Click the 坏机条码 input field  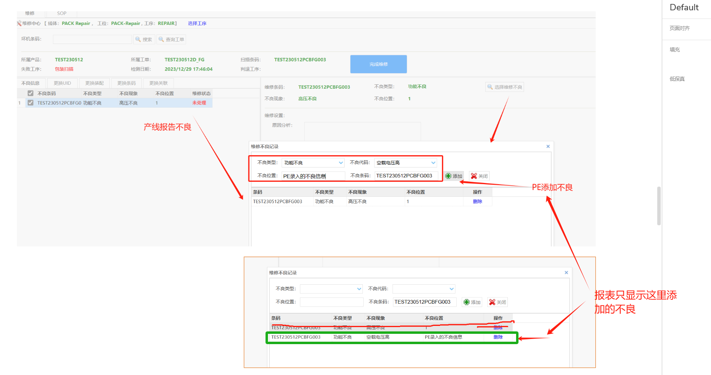pyautogui.click(x=92, y=39)
